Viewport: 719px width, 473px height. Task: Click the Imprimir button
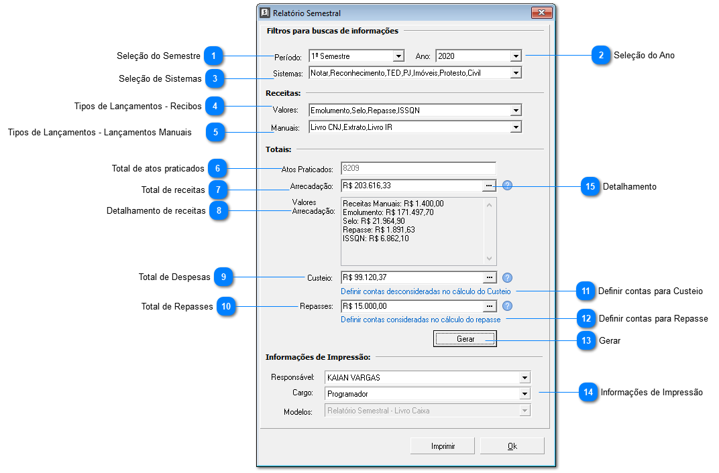pyautogui.click(x=443, y=446)
